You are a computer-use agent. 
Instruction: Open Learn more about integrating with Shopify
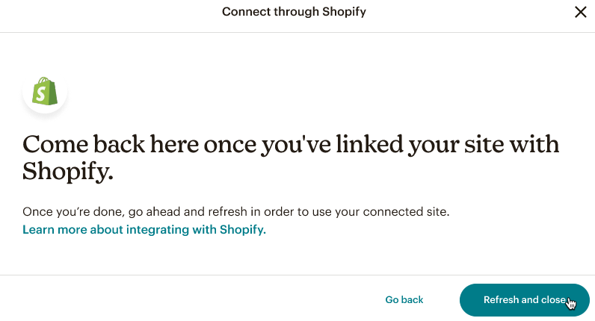click(x=144, y=229)
